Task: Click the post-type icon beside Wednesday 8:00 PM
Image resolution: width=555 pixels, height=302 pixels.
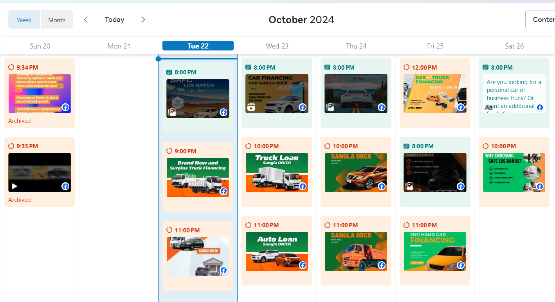Action: tap(249, 67)
